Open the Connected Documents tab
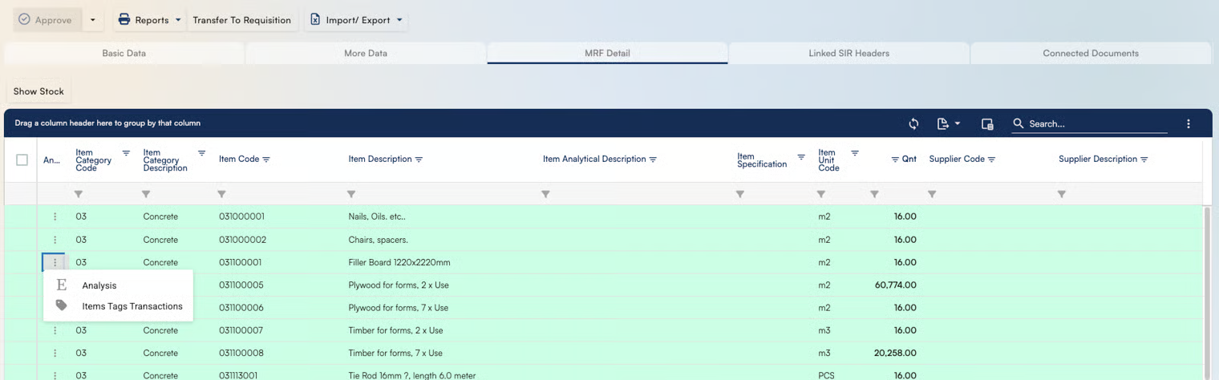The height and width of the screenshot is (380, 1219). tap(1090, 54)
